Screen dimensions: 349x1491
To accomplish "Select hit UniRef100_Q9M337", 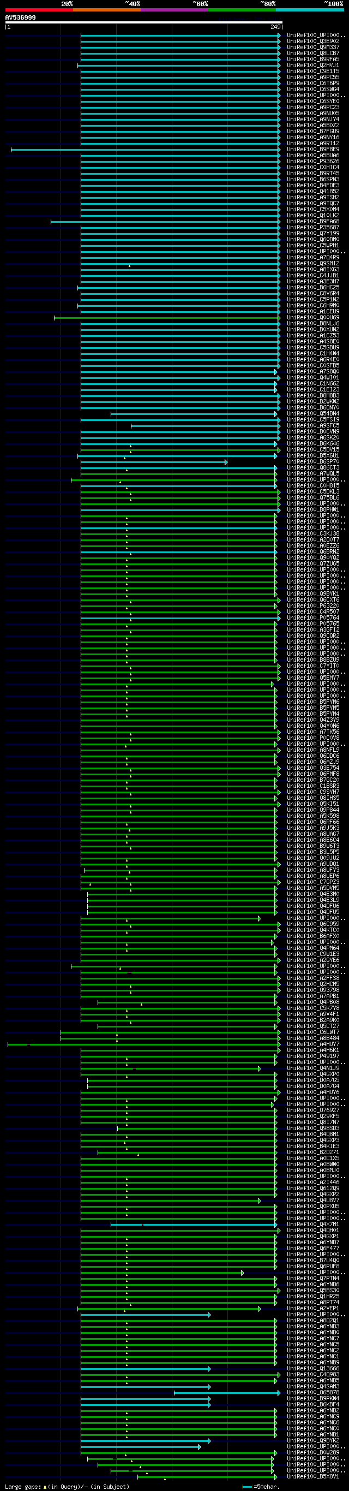I will pos(313,47).
